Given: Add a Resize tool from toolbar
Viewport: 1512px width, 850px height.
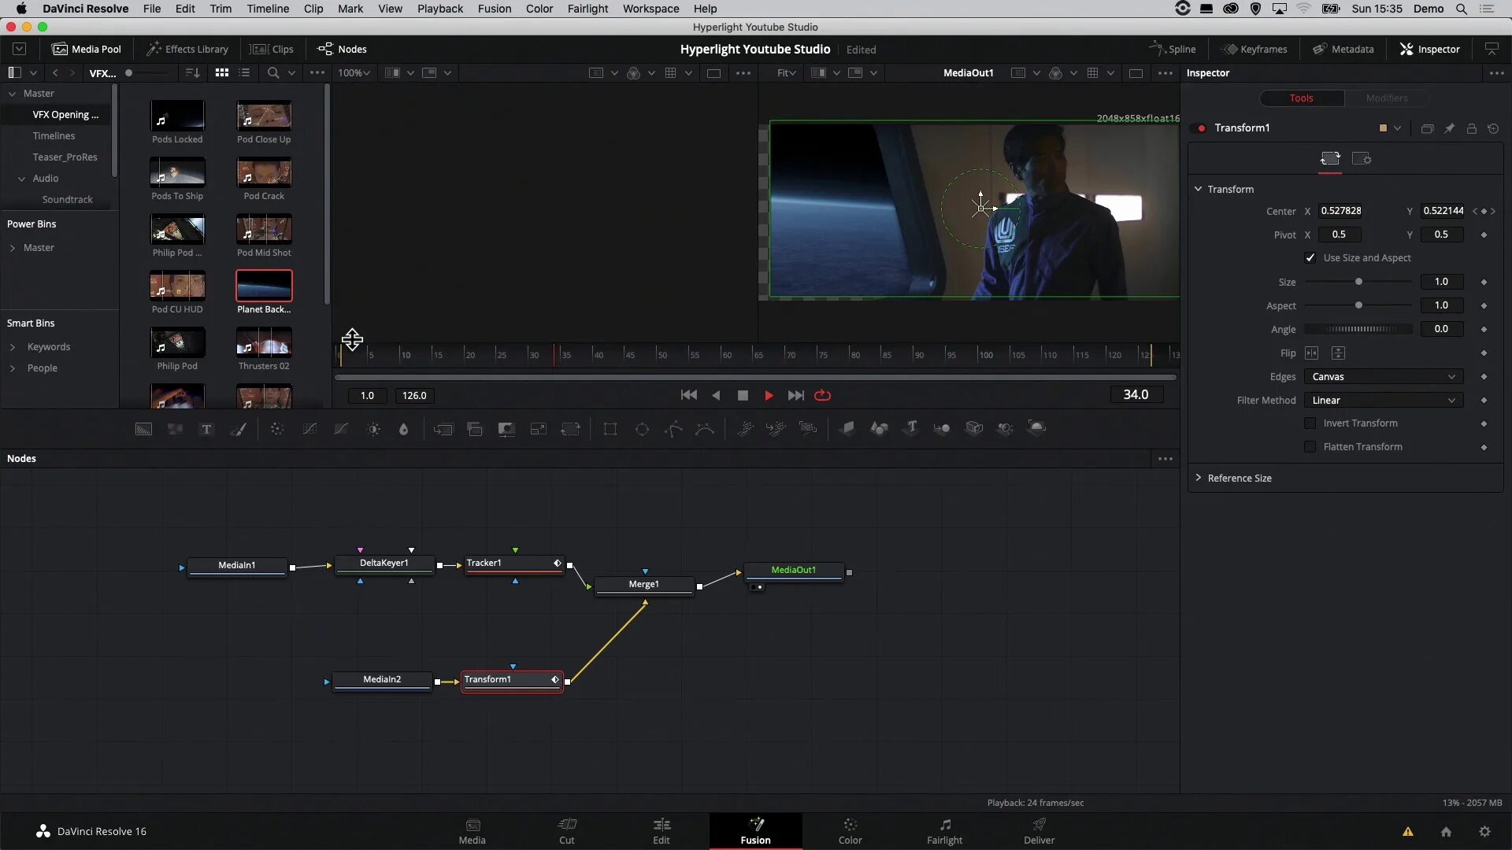Looking at the screenshot, I should tap(539, 429).
